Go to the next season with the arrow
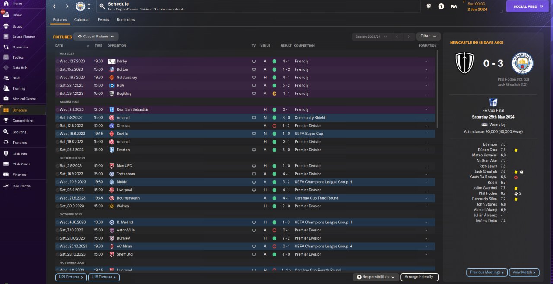Screen dimensions: 553x284 point(409,37)
